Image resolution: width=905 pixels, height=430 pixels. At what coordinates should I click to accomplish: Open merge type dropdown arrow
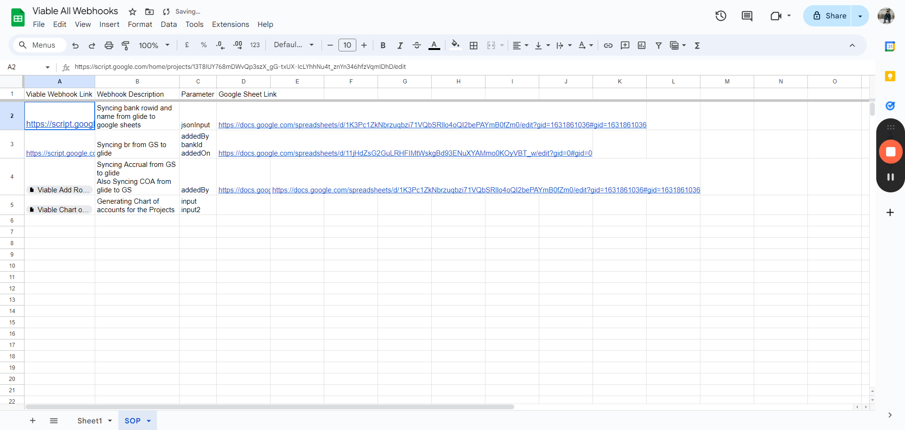pos(502,45)
